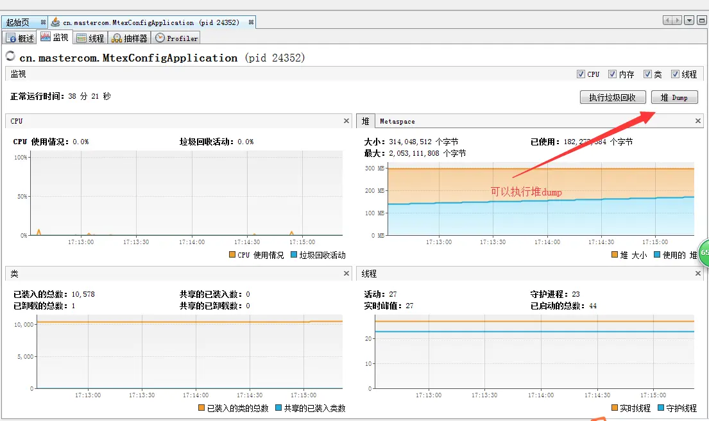Open the document list dropdown arrow

point(689,21)
